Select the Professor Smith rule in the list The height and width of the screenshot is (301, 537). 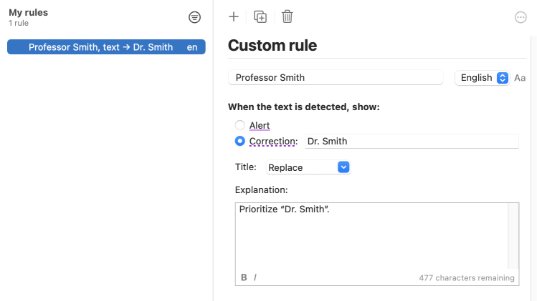tap(100, 47)
